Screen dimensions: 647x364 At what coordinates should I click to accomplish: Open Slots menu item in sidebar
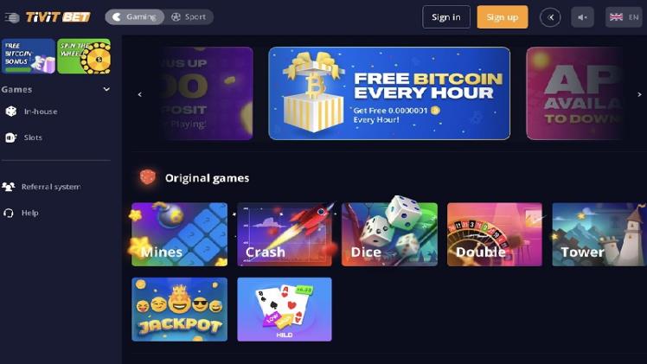click(x=33, y=137)
